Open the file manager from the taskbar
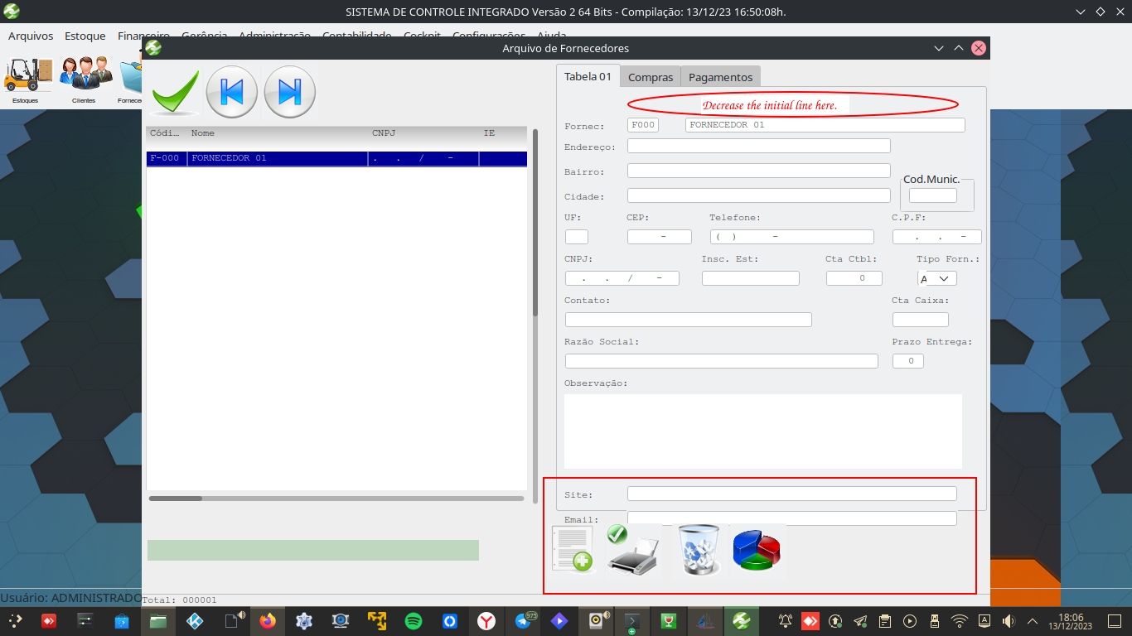 pos(159,620)
